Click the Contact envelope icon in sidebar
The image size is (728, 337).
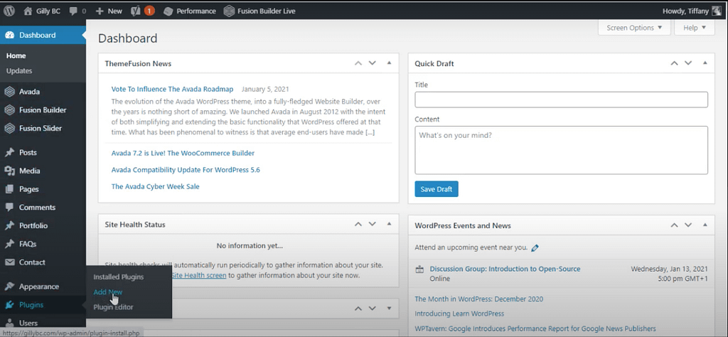coord(9,262)
